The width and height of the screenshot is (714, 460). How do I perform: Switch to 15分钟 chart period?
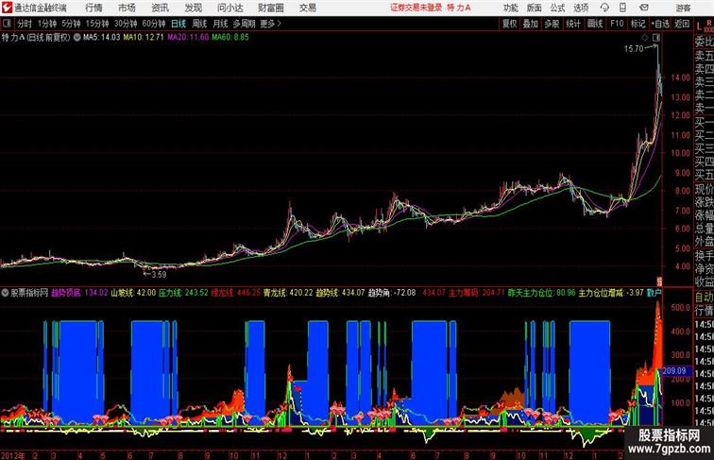[97, 24]
